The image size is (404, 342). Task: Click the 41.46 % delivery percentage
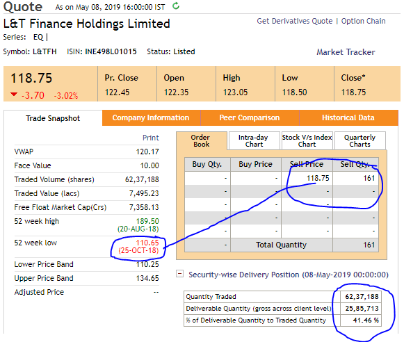[x=366, y=320]
